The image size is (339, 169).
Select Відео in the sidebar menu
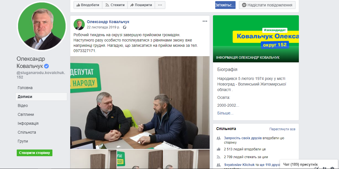(x=23, y=106)
